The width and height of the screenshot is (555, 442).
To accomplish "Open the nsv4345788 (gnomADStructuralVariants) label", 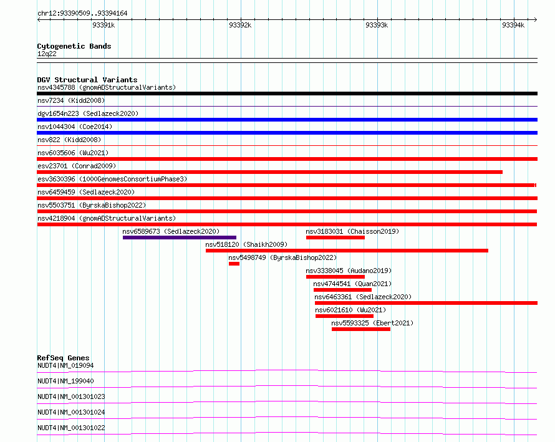I will point(107,87).
